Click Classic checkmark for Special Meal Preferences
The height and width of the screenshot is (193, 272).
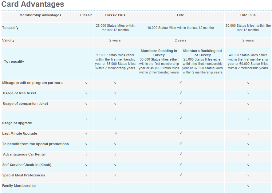86,175
